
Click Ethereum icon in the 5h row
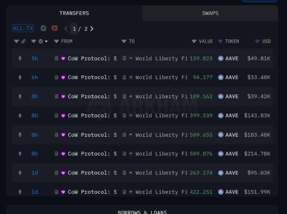point(20,58)
